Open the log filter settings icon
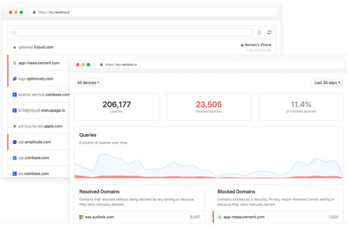The width and height of the screenshot is (347, 225). tap(260, 32)
